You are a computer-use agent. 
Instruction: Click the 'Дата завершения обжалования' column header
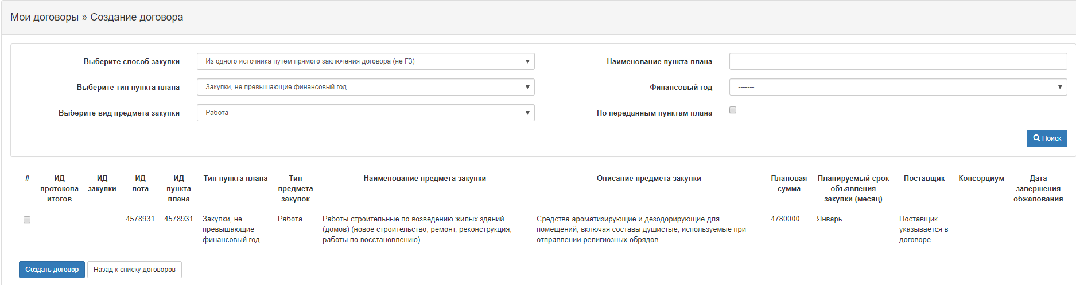[1038, 188]
